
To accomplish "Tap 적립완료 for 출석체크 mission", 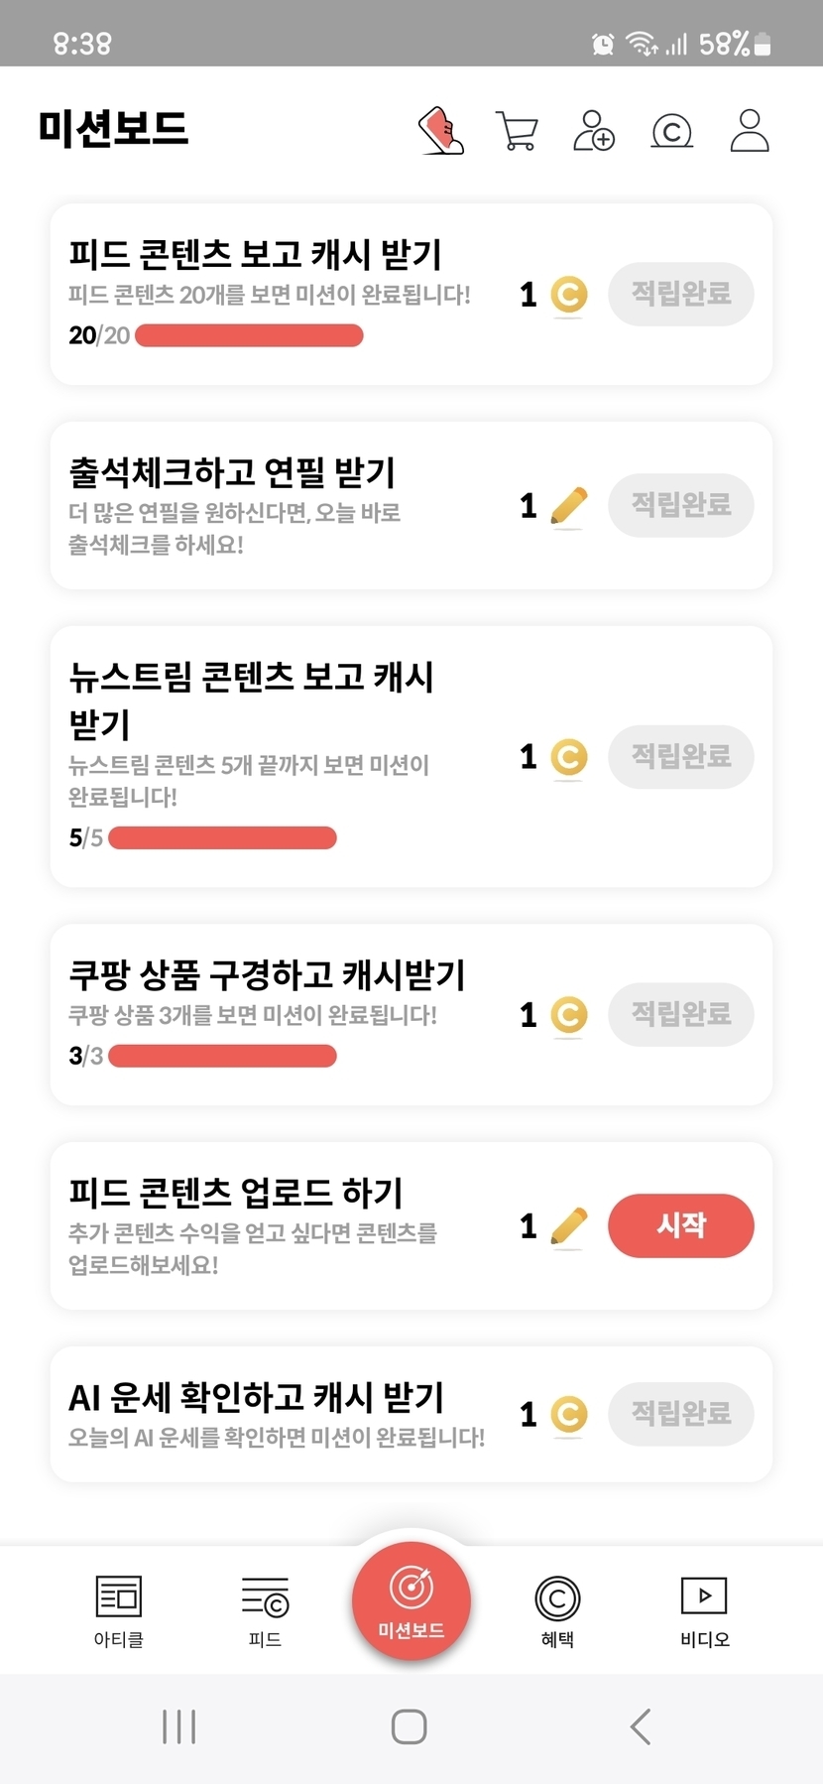I will click(x=681, y=505).
